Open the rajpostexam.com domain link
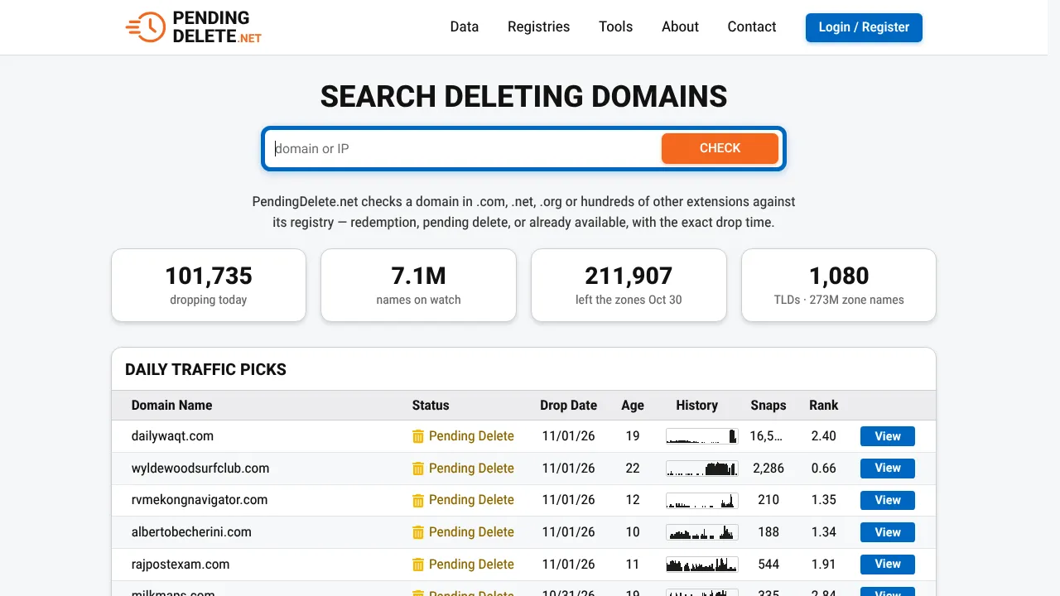This screenshot has width=1060, height=596. click(x=181, y=565)
